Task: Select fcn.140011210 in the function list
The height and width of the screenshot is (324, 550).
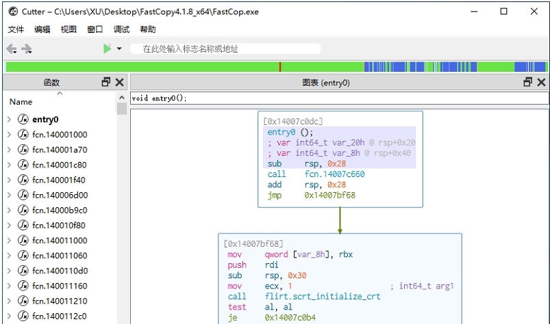Action: click(x=60, y=301)
